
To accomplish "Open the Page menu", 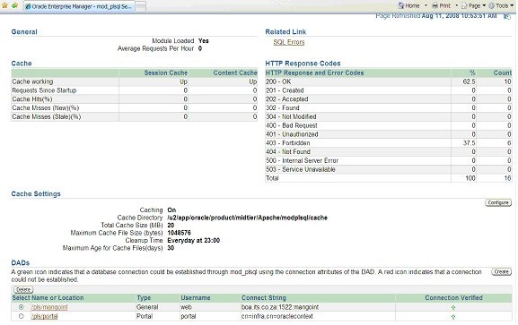I will [x=473, y=5].
